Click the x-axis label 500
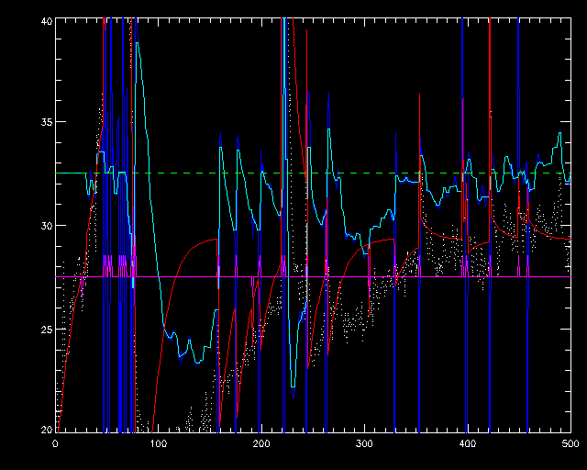The height and width of the screenshot is (470, 587). click(570, 443)
